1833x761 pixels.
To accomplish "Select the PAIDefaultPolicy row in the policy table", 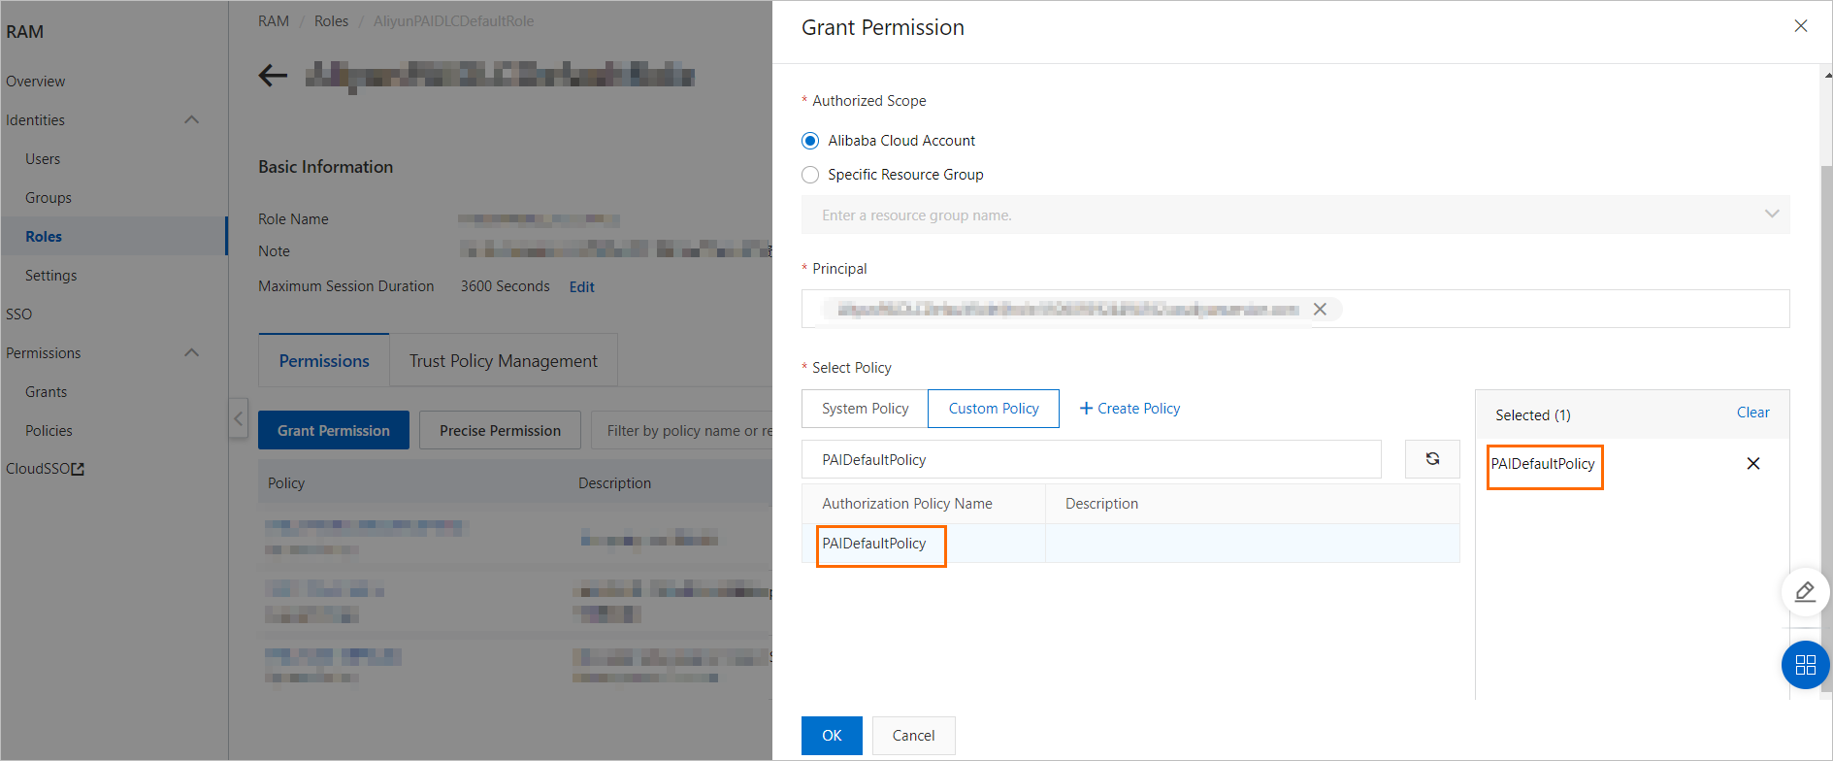I will 874,544.
